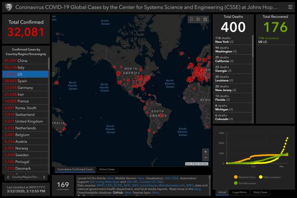Open the blog link in info panel
Screen dimensions: 297x198
197,189
